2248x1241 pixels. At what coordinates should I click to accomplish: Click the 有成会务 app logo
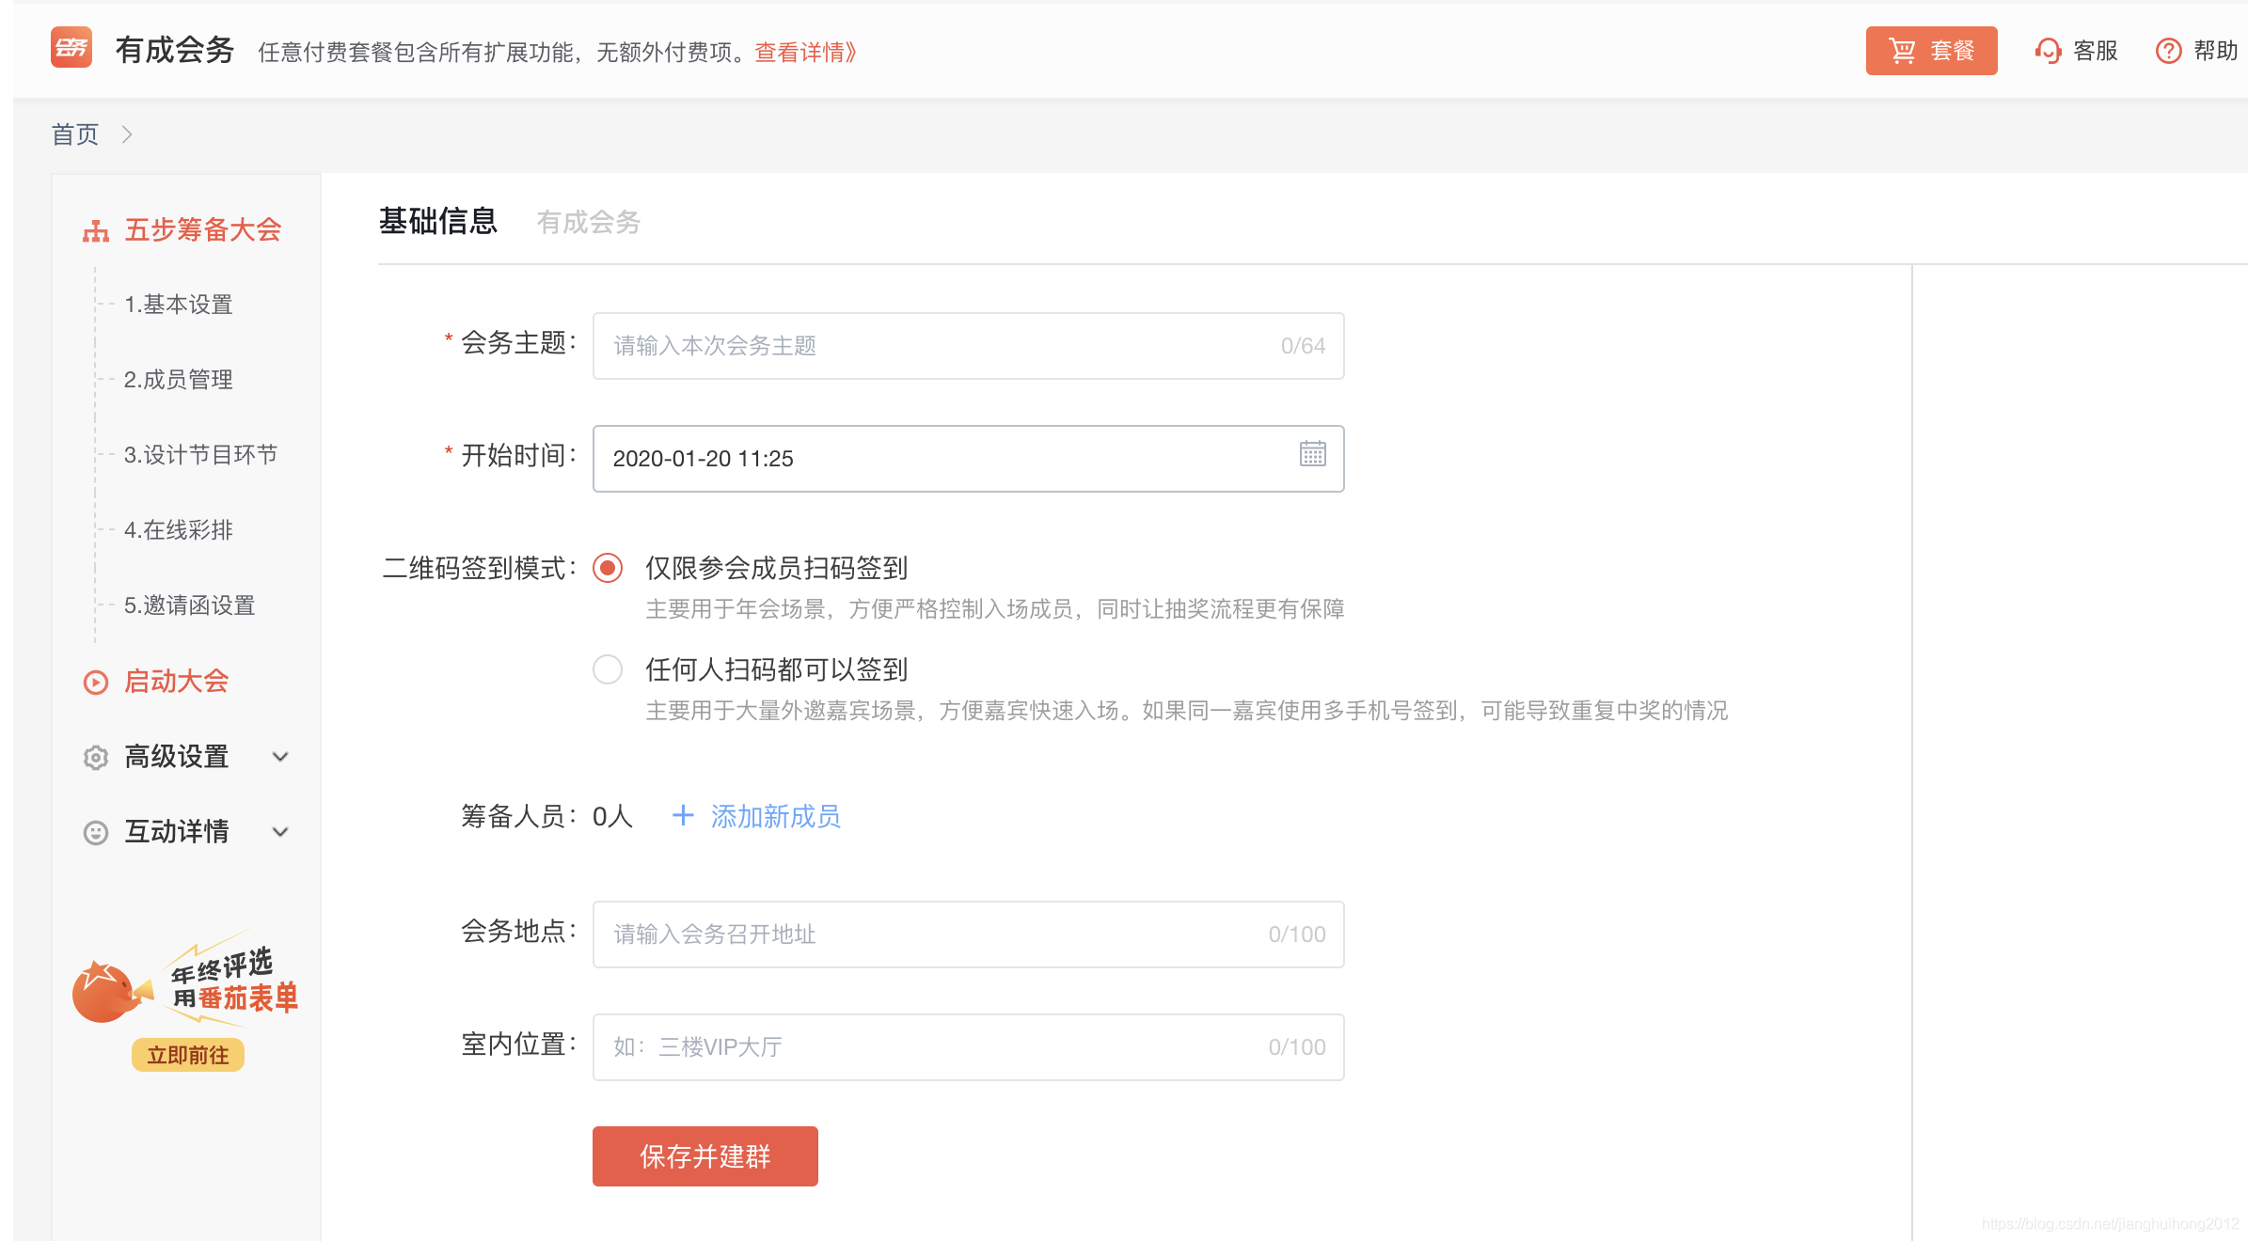pyautogui.click(x=71, y=49)
